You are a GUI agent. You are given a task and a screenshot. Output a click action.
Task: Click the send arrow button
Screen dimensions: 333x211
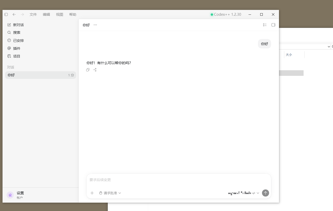[265, 193]
